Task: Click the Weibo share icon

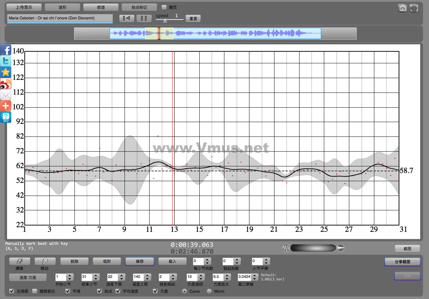Action: [6, 83]
